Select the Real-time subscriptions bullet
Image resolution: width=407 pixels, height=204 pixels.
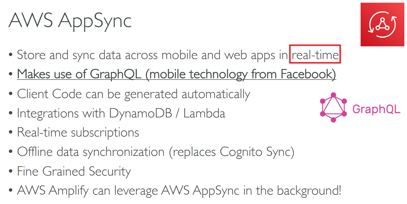tap(78, 132)
